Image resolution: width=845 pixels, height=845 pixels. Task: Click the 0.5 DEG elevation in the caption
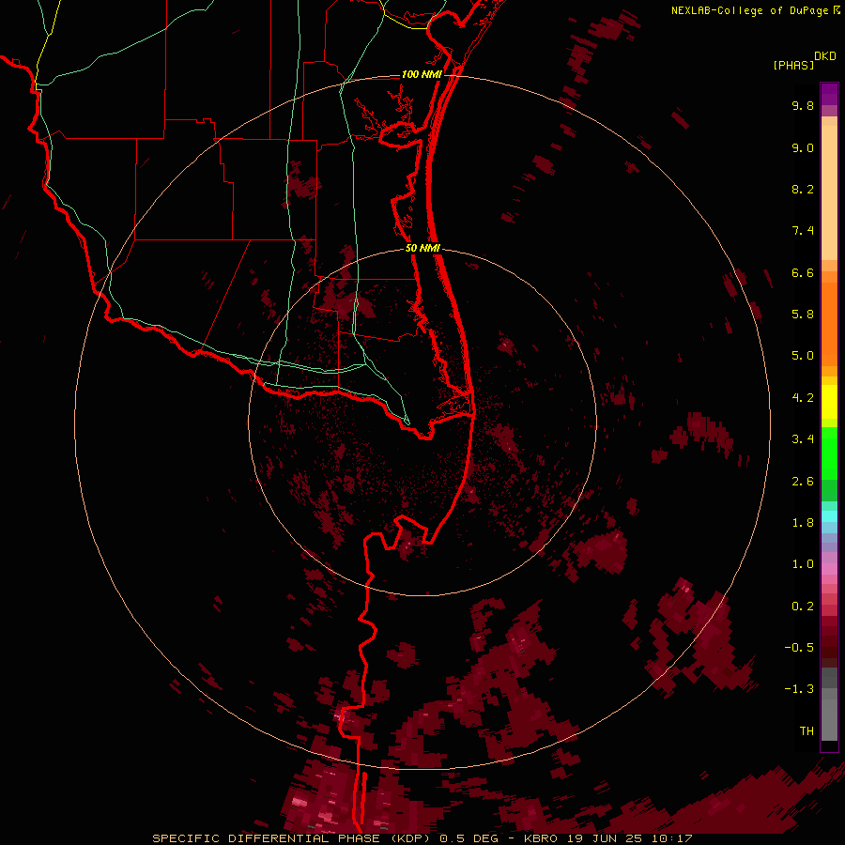(468, 838)
